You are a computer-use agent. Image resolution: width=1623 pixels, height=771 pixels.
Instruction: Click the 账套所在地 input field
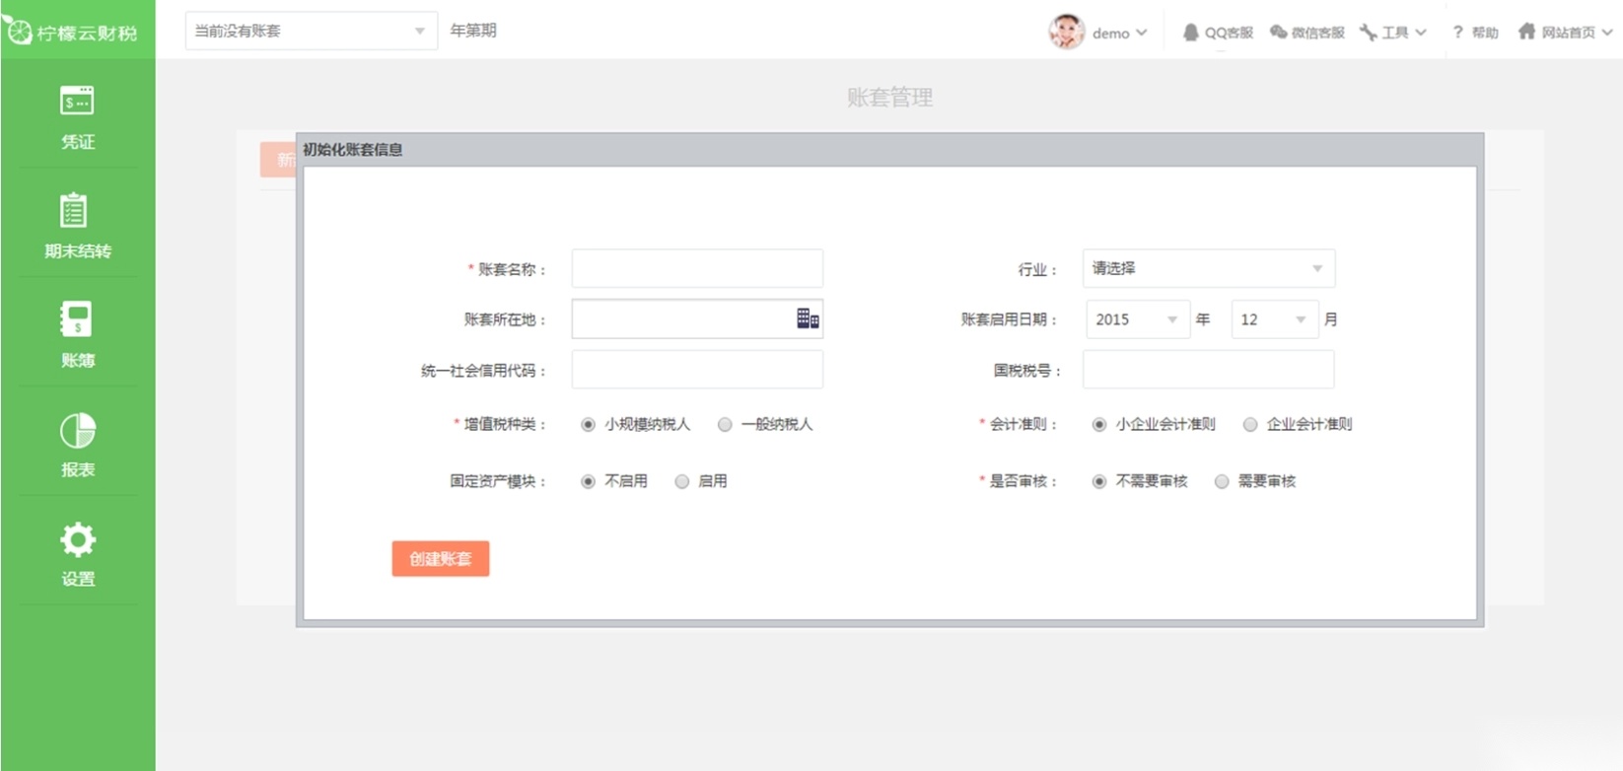(697, 319)
